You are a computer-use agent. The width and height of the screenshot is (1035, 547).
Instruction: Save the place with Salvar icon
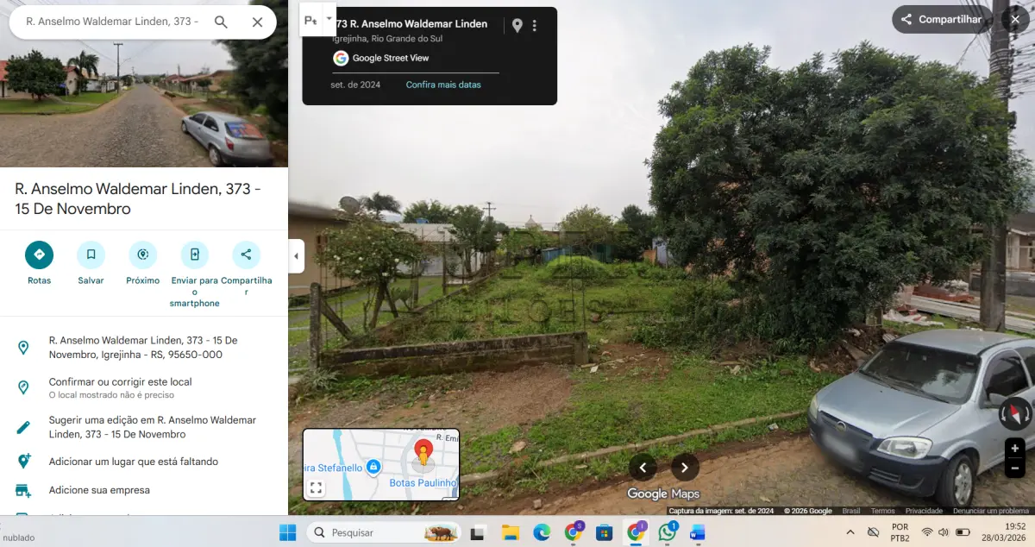[91, 255]
